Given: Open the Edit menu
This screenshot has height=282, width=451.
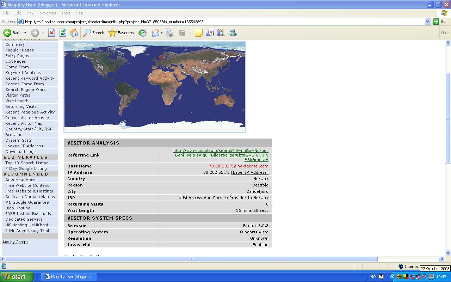Looking at the screenshot, I should [18, 13].
